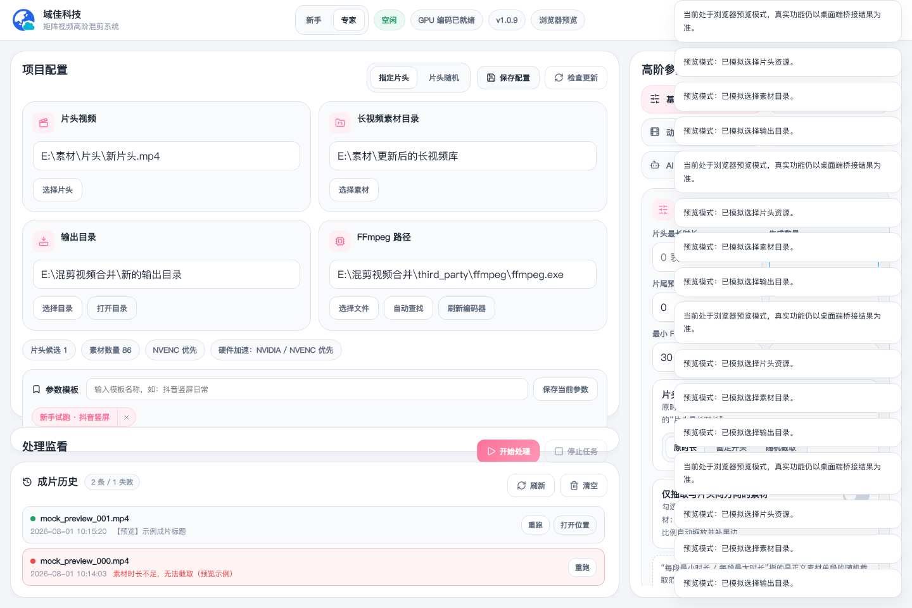This screenshot has height=608, width=912.
Task: Click the 自动查找 button
Action: click(x=408, y=308)
